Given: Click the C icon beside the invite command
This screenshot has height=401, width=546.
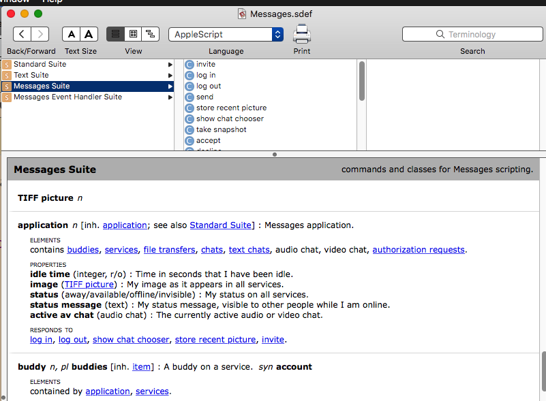Looking at the screenshot, I should 189,64.
